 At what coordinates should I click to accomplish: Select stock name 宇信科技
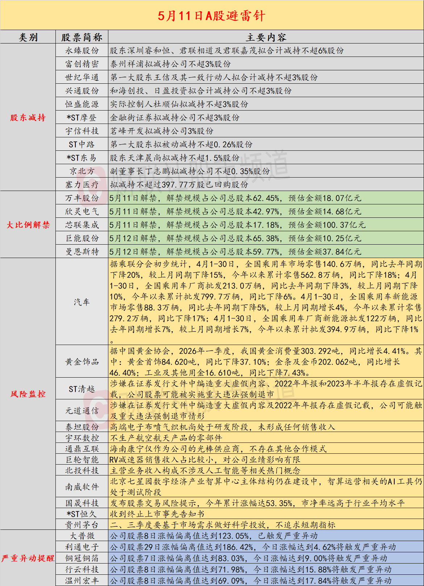pos(82,131)
